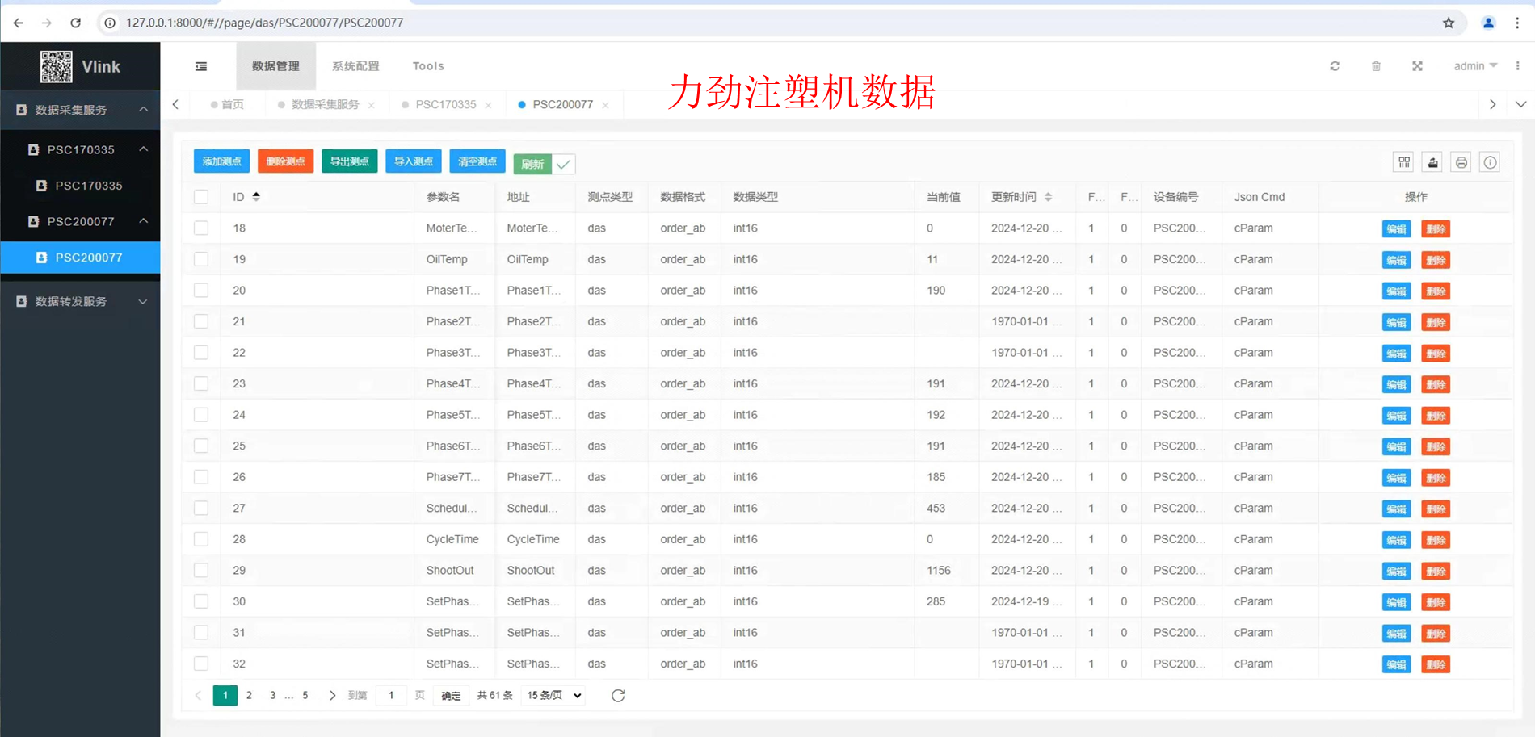
Task: Go to page 2 in pagination
Action: point(249,695)
